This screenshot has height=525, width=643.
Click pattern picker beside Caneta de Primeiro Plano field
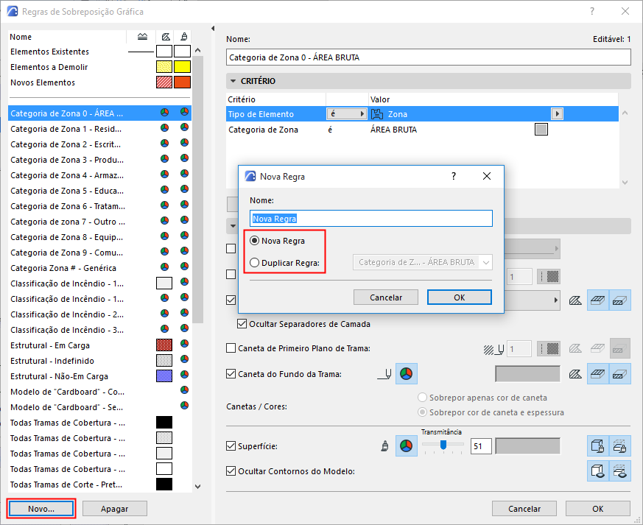click(549, 349)
